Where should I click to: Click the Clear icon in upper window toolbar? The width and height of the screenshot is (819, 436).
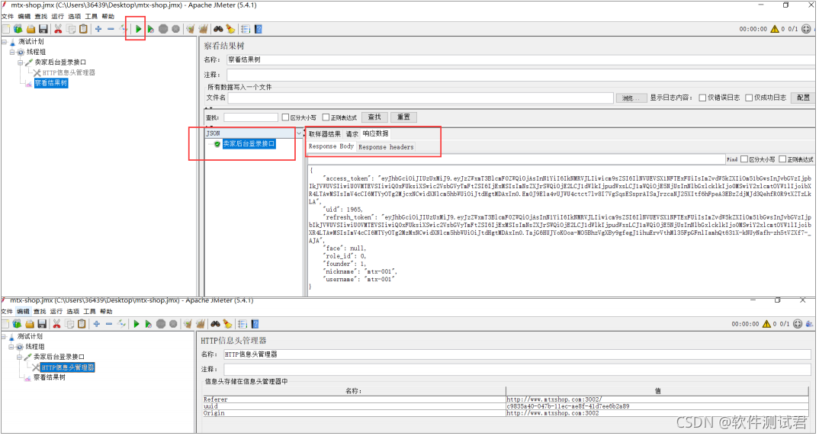(x=190, y=29)
